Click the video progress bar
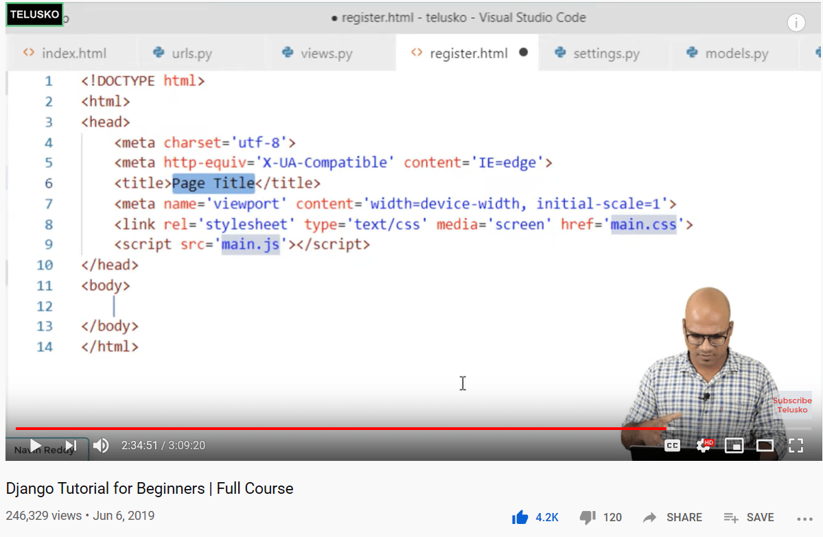This screenshot has width=823, height=537. click(x=413, y=429)
